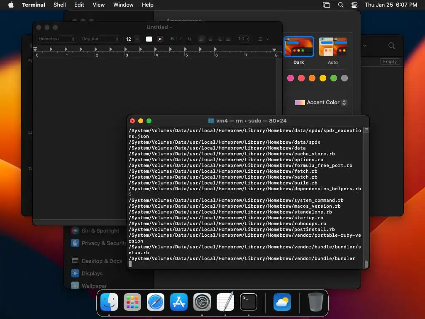The width and height of the screenshot is (425, 319).
Task: Align text left in TextEdit
Action: (201, 39)
